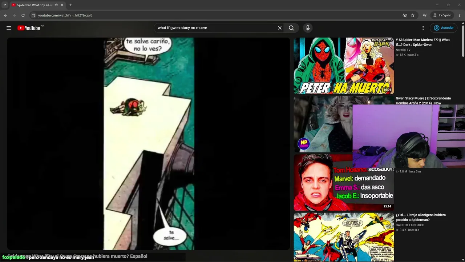The width and height of the screenshot is (465, 262).
Task: Open a new browser tab
Action: (x=70, y=5)
